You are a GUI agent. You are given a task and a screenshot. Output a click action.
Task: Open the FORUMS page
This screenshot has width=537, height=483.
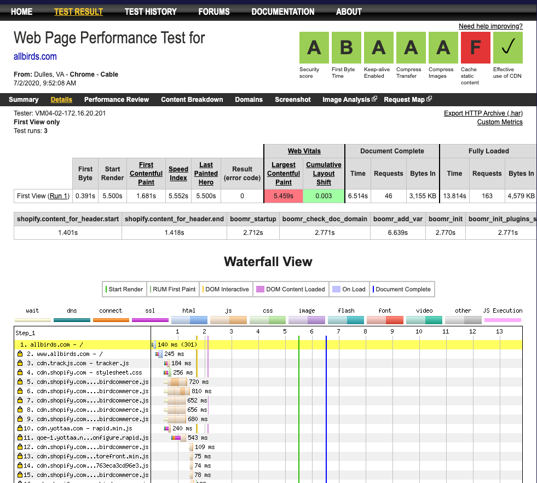(214, 12)
